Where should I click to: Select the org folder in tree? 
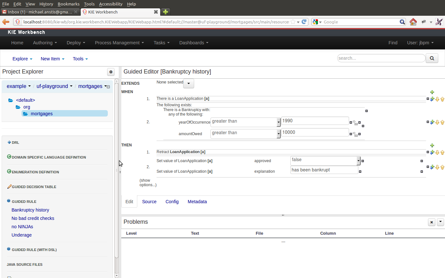tap(27, 107)
